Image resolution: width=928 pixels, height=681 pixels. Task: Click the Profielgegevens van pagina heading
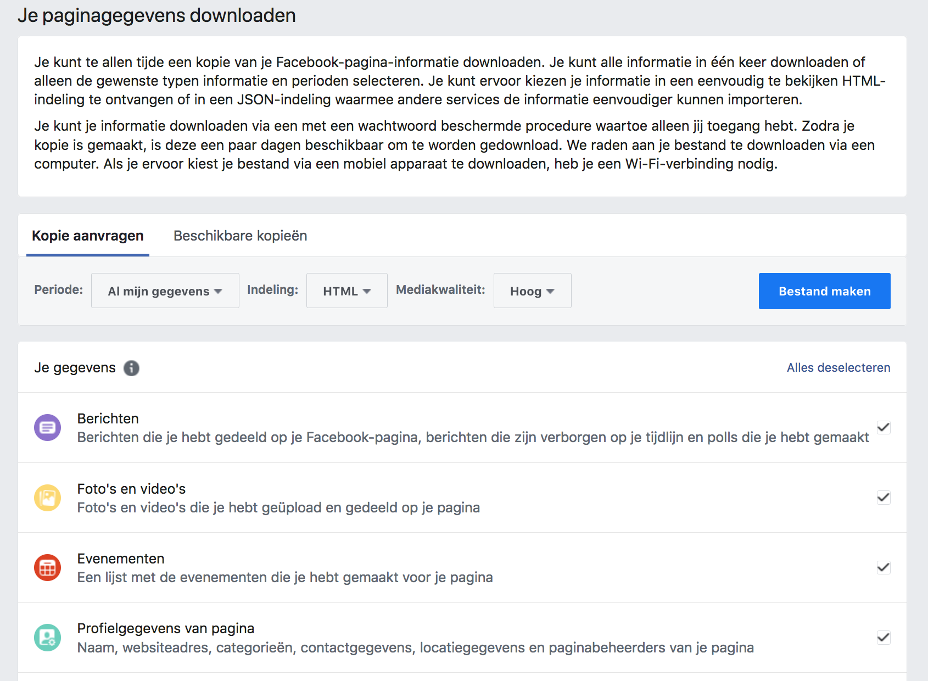[166, 628]
